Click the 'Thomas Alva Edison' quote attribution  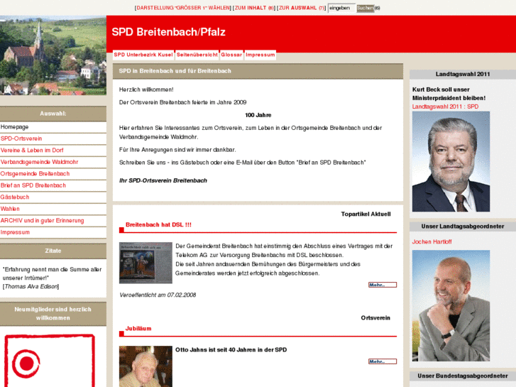pyautogui.click(x=31, y=287)
